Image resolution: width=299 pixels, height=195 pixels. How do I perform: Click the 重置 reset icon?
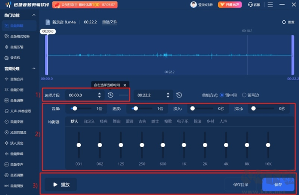[284, 22]
